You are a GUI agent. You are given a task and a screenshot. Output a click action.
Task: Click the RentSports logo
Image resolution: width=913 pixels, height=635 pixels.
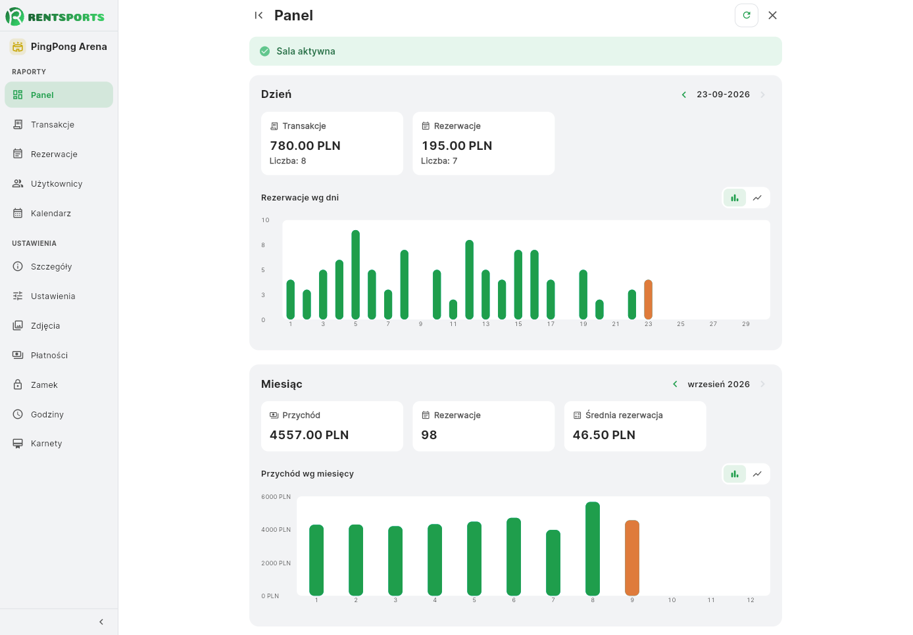tap(55, 16)
